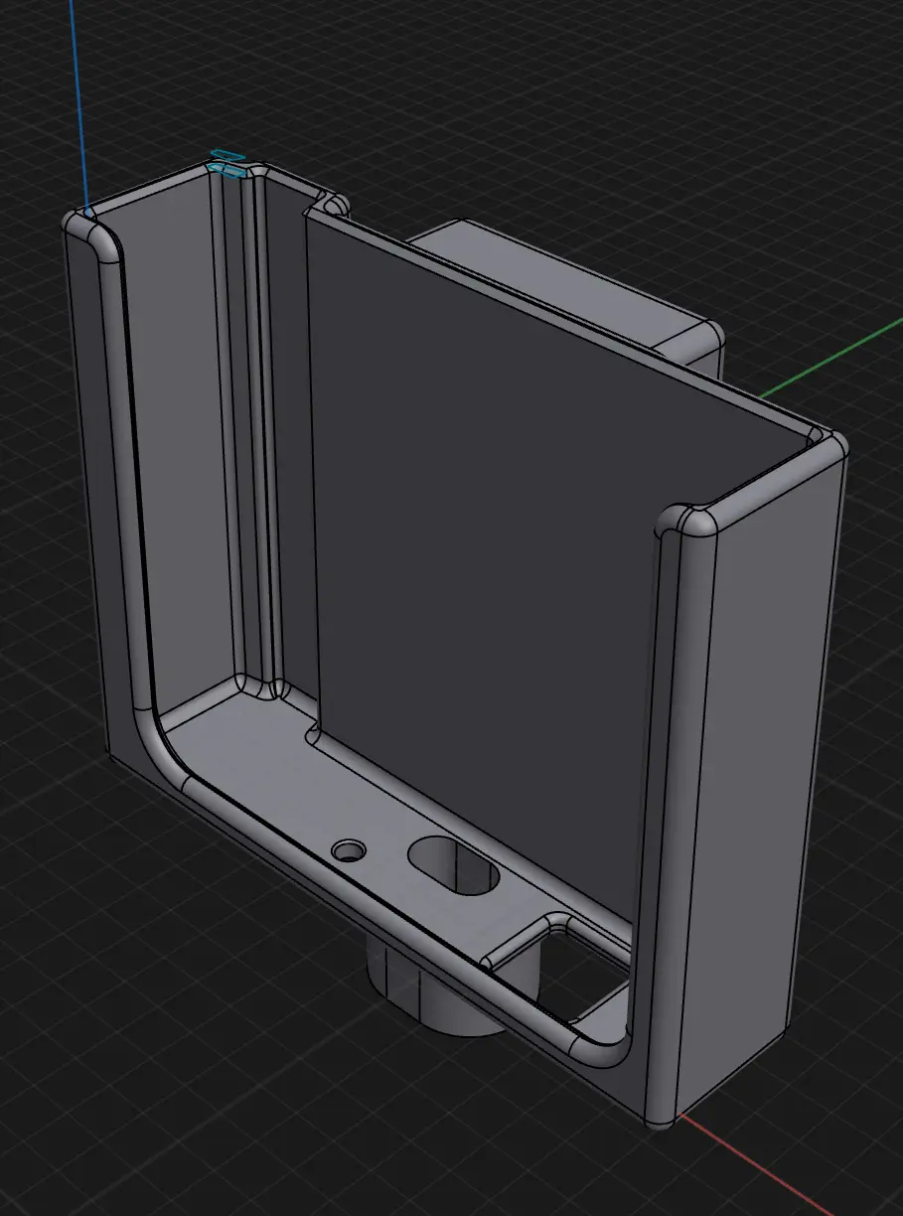Select the vertical front edge of the right wall

[x=668, y=795]
